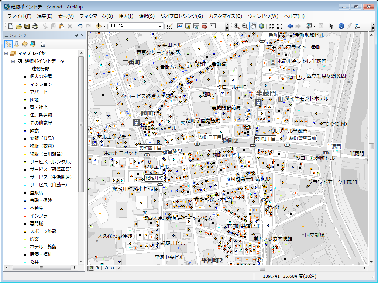Go back to previous extent
Viewport: 378px width, 283px height.
tap(290, 26)
